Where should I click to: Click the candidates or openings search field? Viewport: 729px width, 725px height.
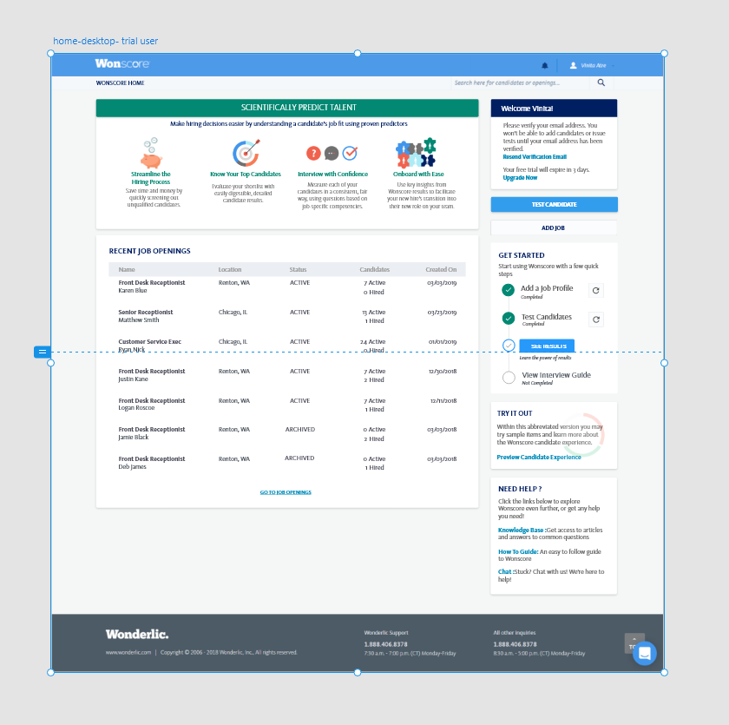click(x=519, y=83)
